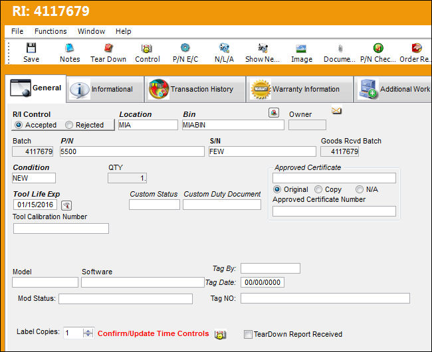Viewport: 432px width, 352px height.
Task: Select the Original certificate option
Action: click(x=277, y=189)
